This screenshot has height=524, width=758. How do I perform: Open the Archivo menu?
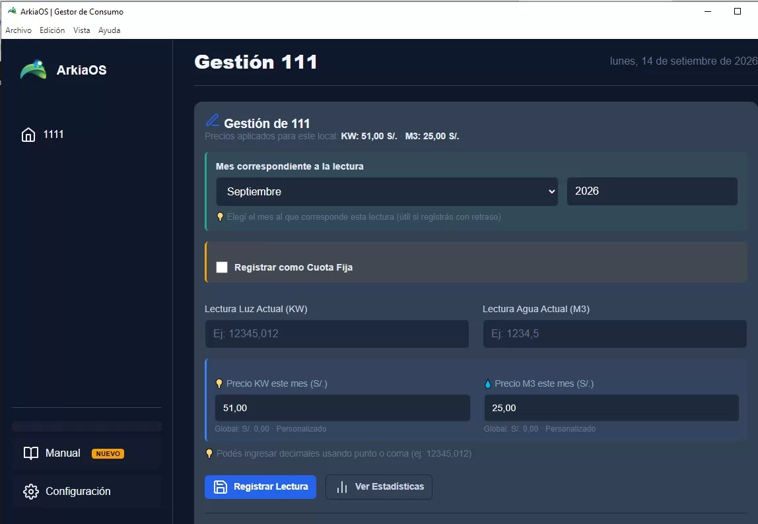click(18, 30)
